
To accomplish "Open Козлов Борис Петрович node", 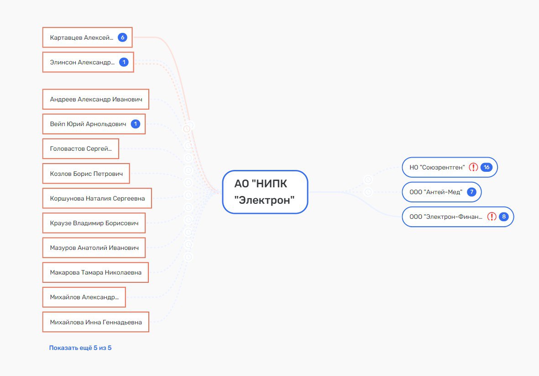I will point(86,174).
